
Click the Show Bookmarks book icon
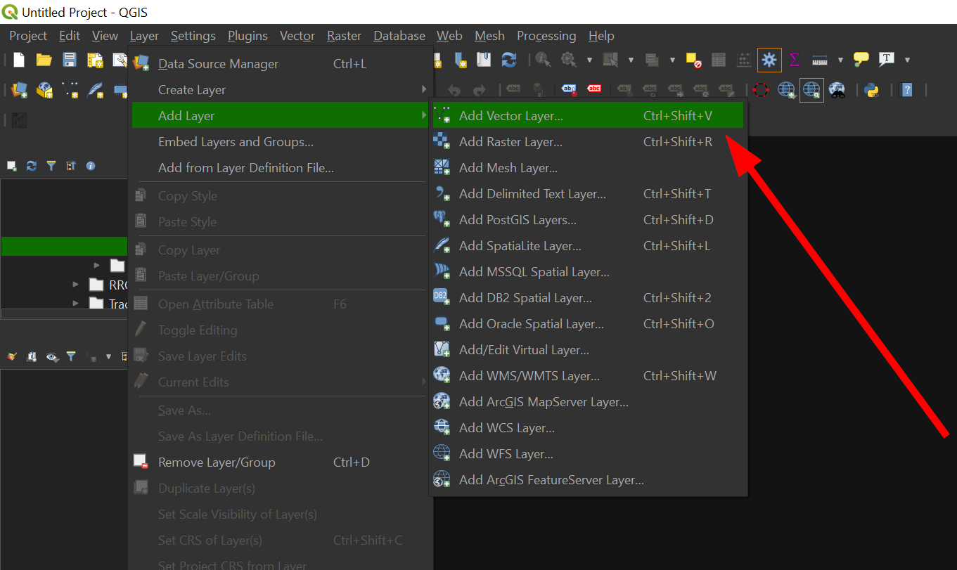point(484,60)
